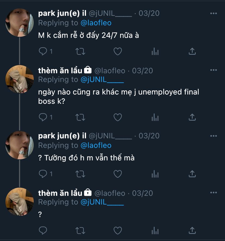
Task: Like the 'M k cắm rễ ở đấy' tweet
Action: [117, 51]
